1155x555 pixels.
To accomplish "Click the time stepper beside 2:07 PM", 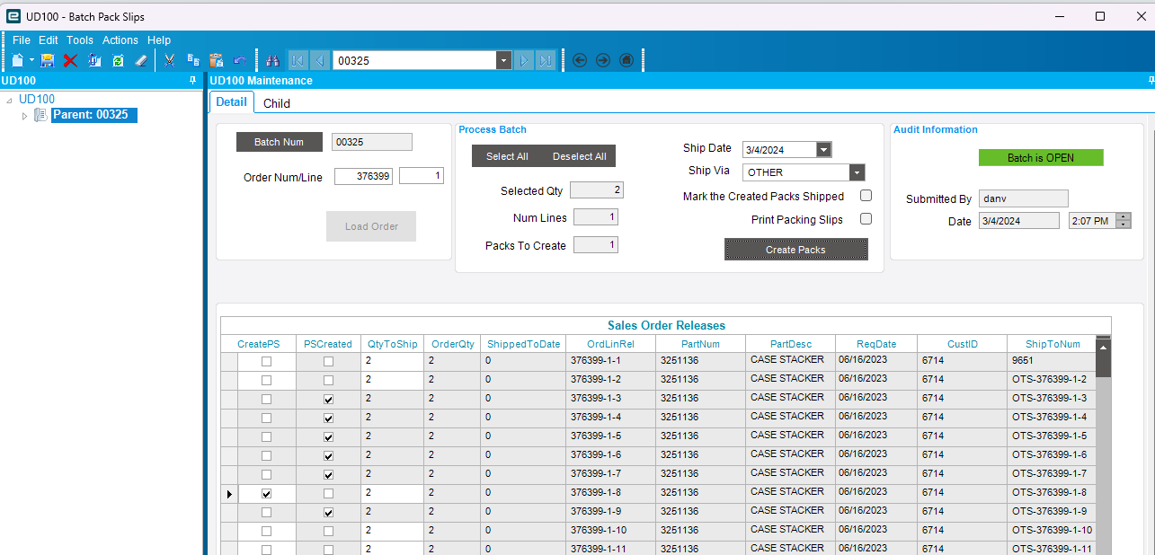I will pyautogui.click(x=1123, y=221).
